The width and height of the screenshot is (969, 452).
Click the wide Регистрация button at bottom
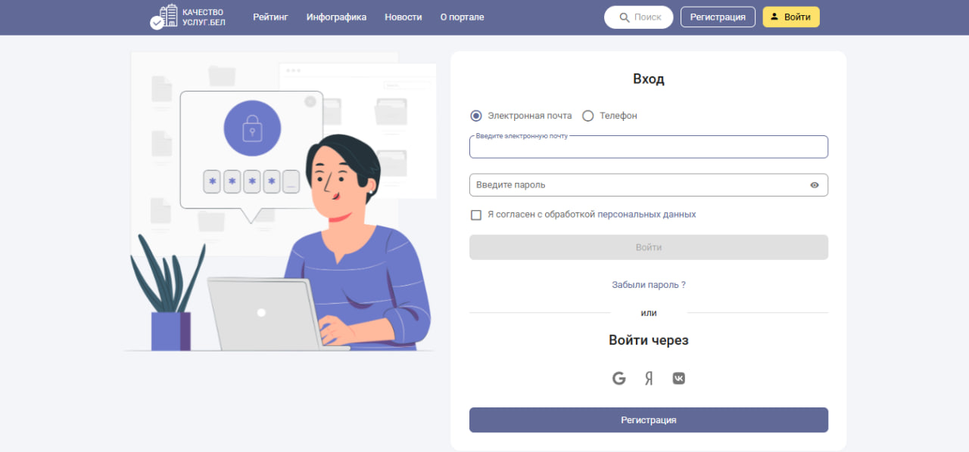coord(649,420)
